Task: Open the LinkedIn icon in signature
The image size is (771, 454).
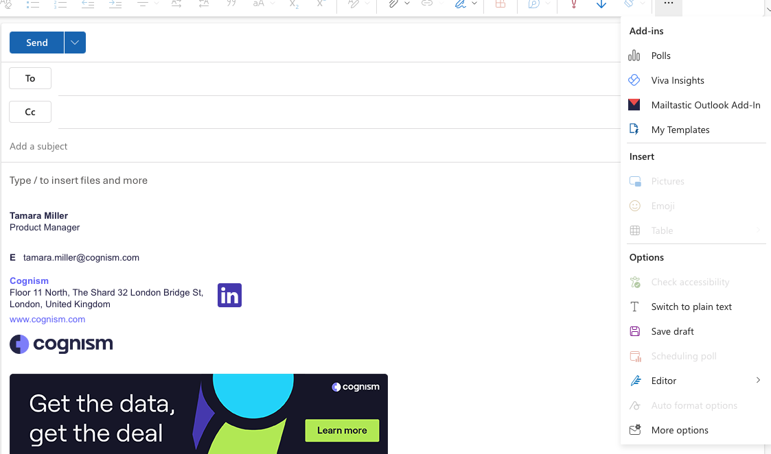Action: (229, 296)
